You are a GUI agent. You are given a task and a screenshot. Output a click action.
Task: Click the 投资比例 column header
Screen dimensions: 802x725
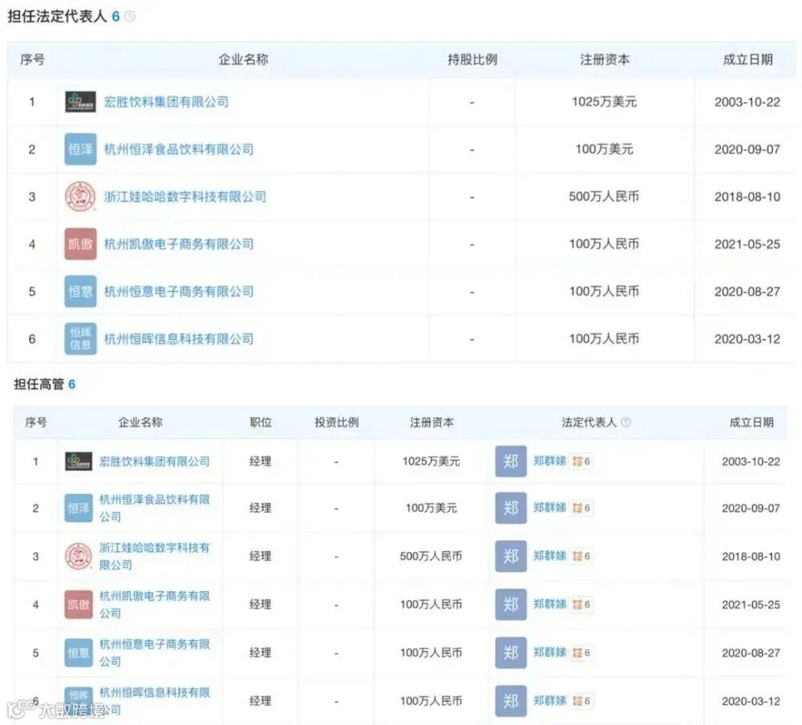[x=337, y=422]
